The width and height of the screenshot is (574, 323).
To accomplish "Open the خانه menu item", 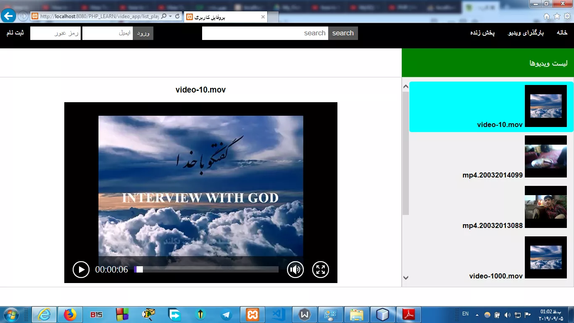I will point(562,33).
